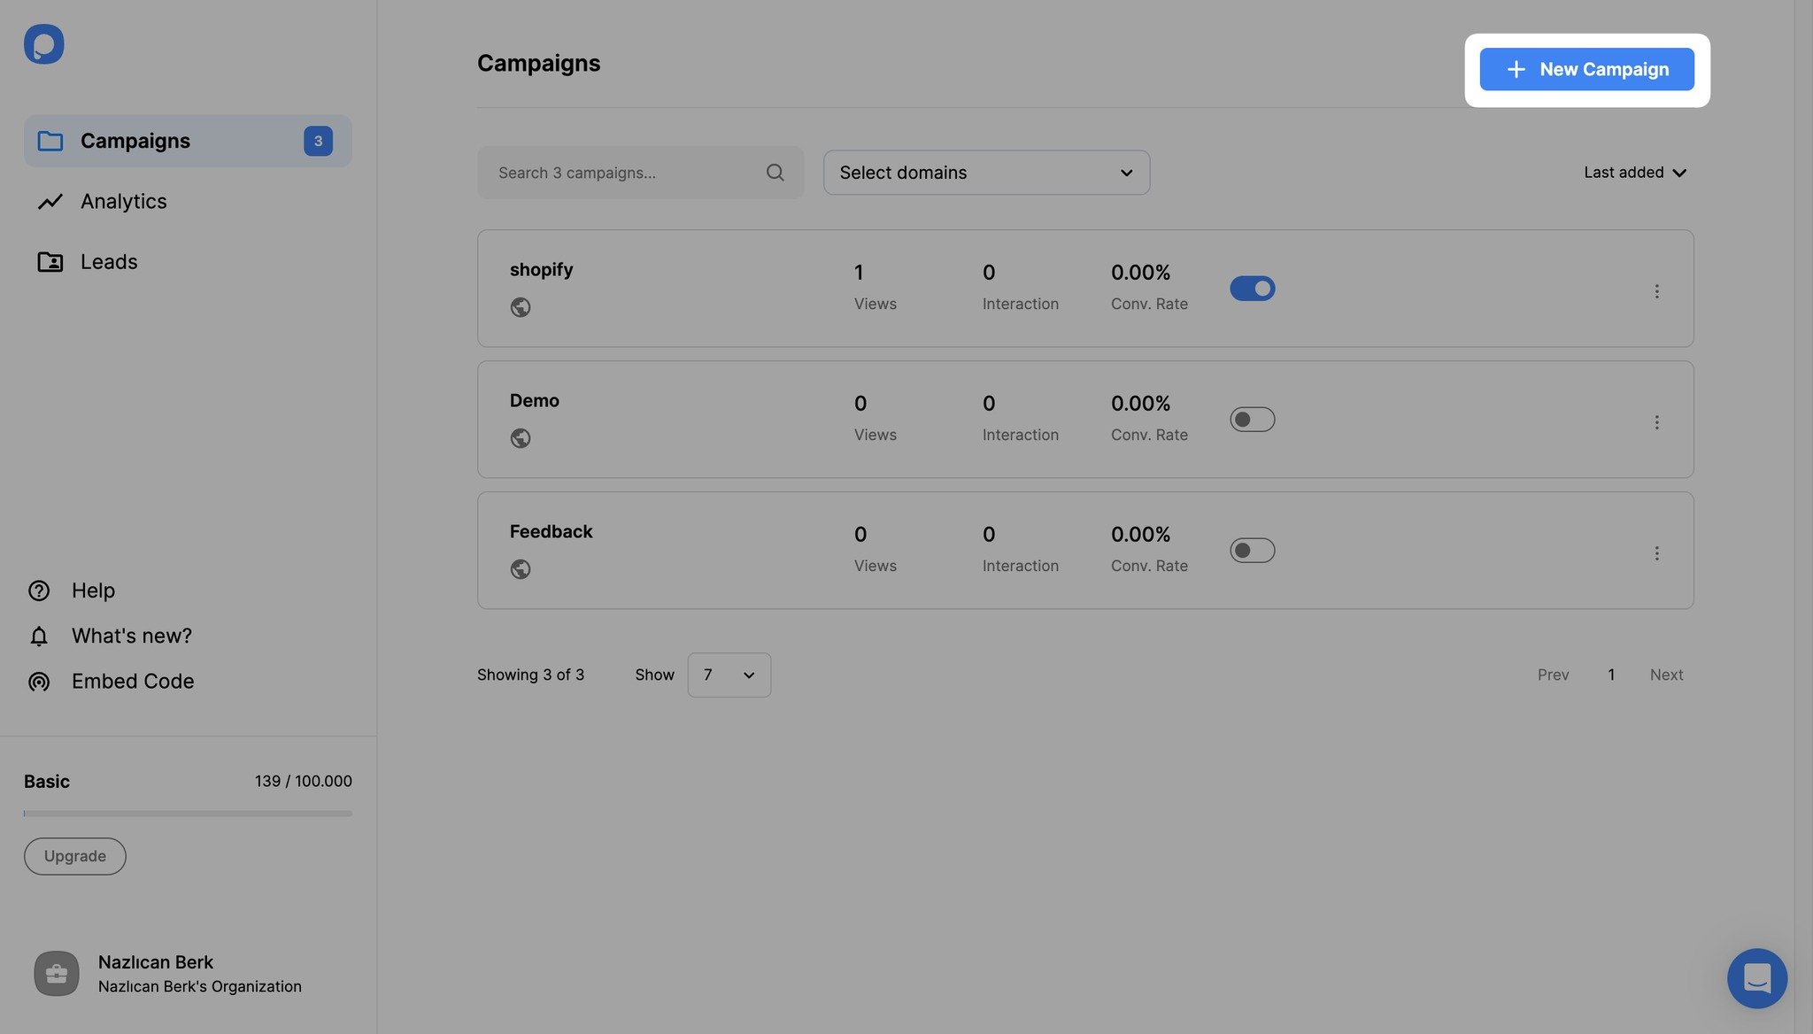Screen dimensions: 1813x1034
Task: Open the three-dot menu for shopify
Action: pos(1656,291)
